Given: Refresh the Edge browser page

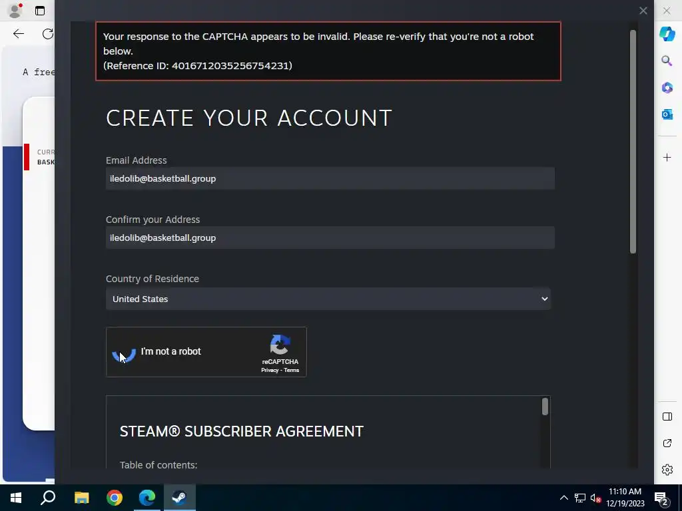Looking at the screenshot, I should 48,34.
